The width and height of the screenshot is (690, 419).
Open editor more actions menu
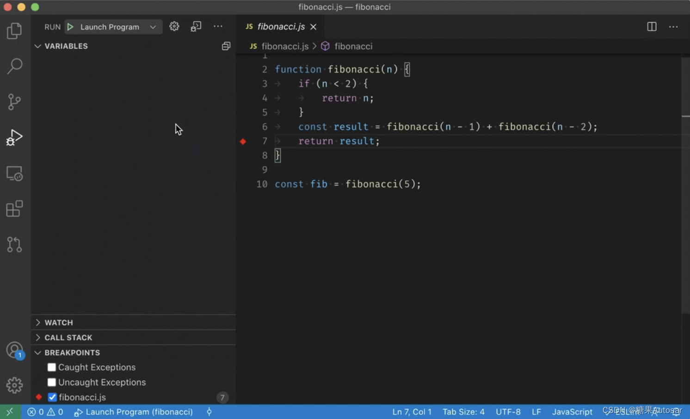[673, 27]
